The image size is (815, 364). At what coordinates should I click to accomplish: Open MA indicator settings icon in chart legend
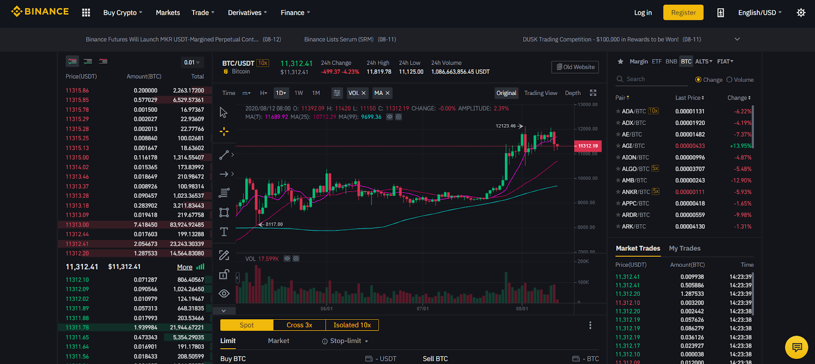[x=398, y=117]
